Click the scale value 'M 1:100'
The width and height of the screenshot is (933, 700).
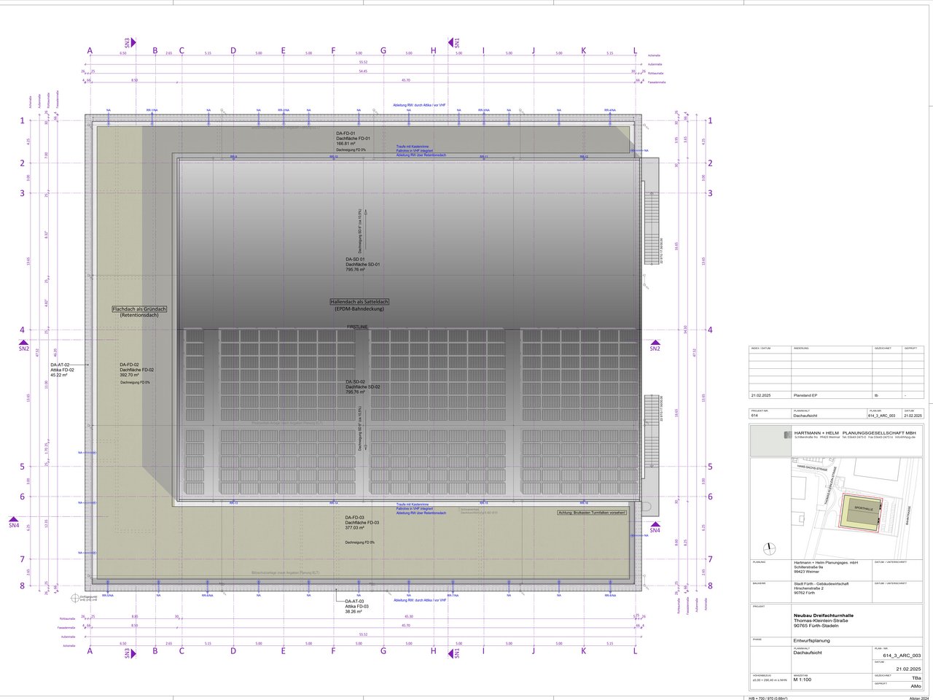click(x=803, y=680)
